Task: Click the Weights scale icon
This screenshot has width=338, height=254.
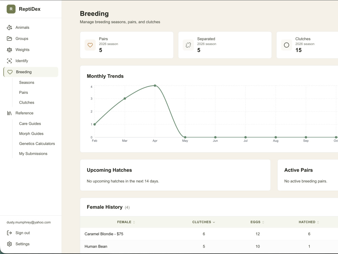Action: (9, 50)
